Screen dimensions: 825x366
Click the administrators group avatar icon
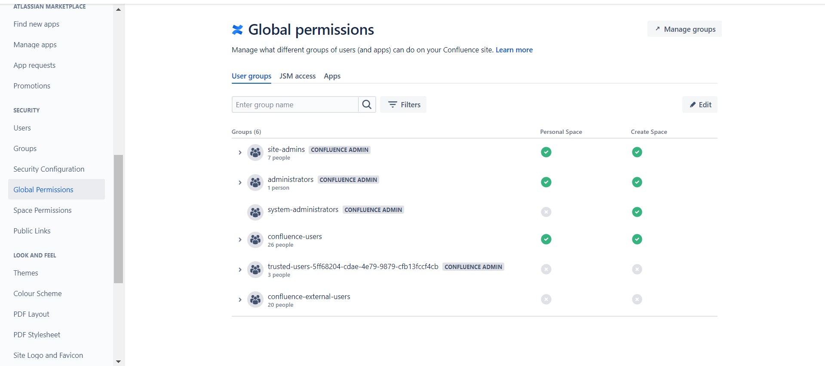tap(255, 183)
